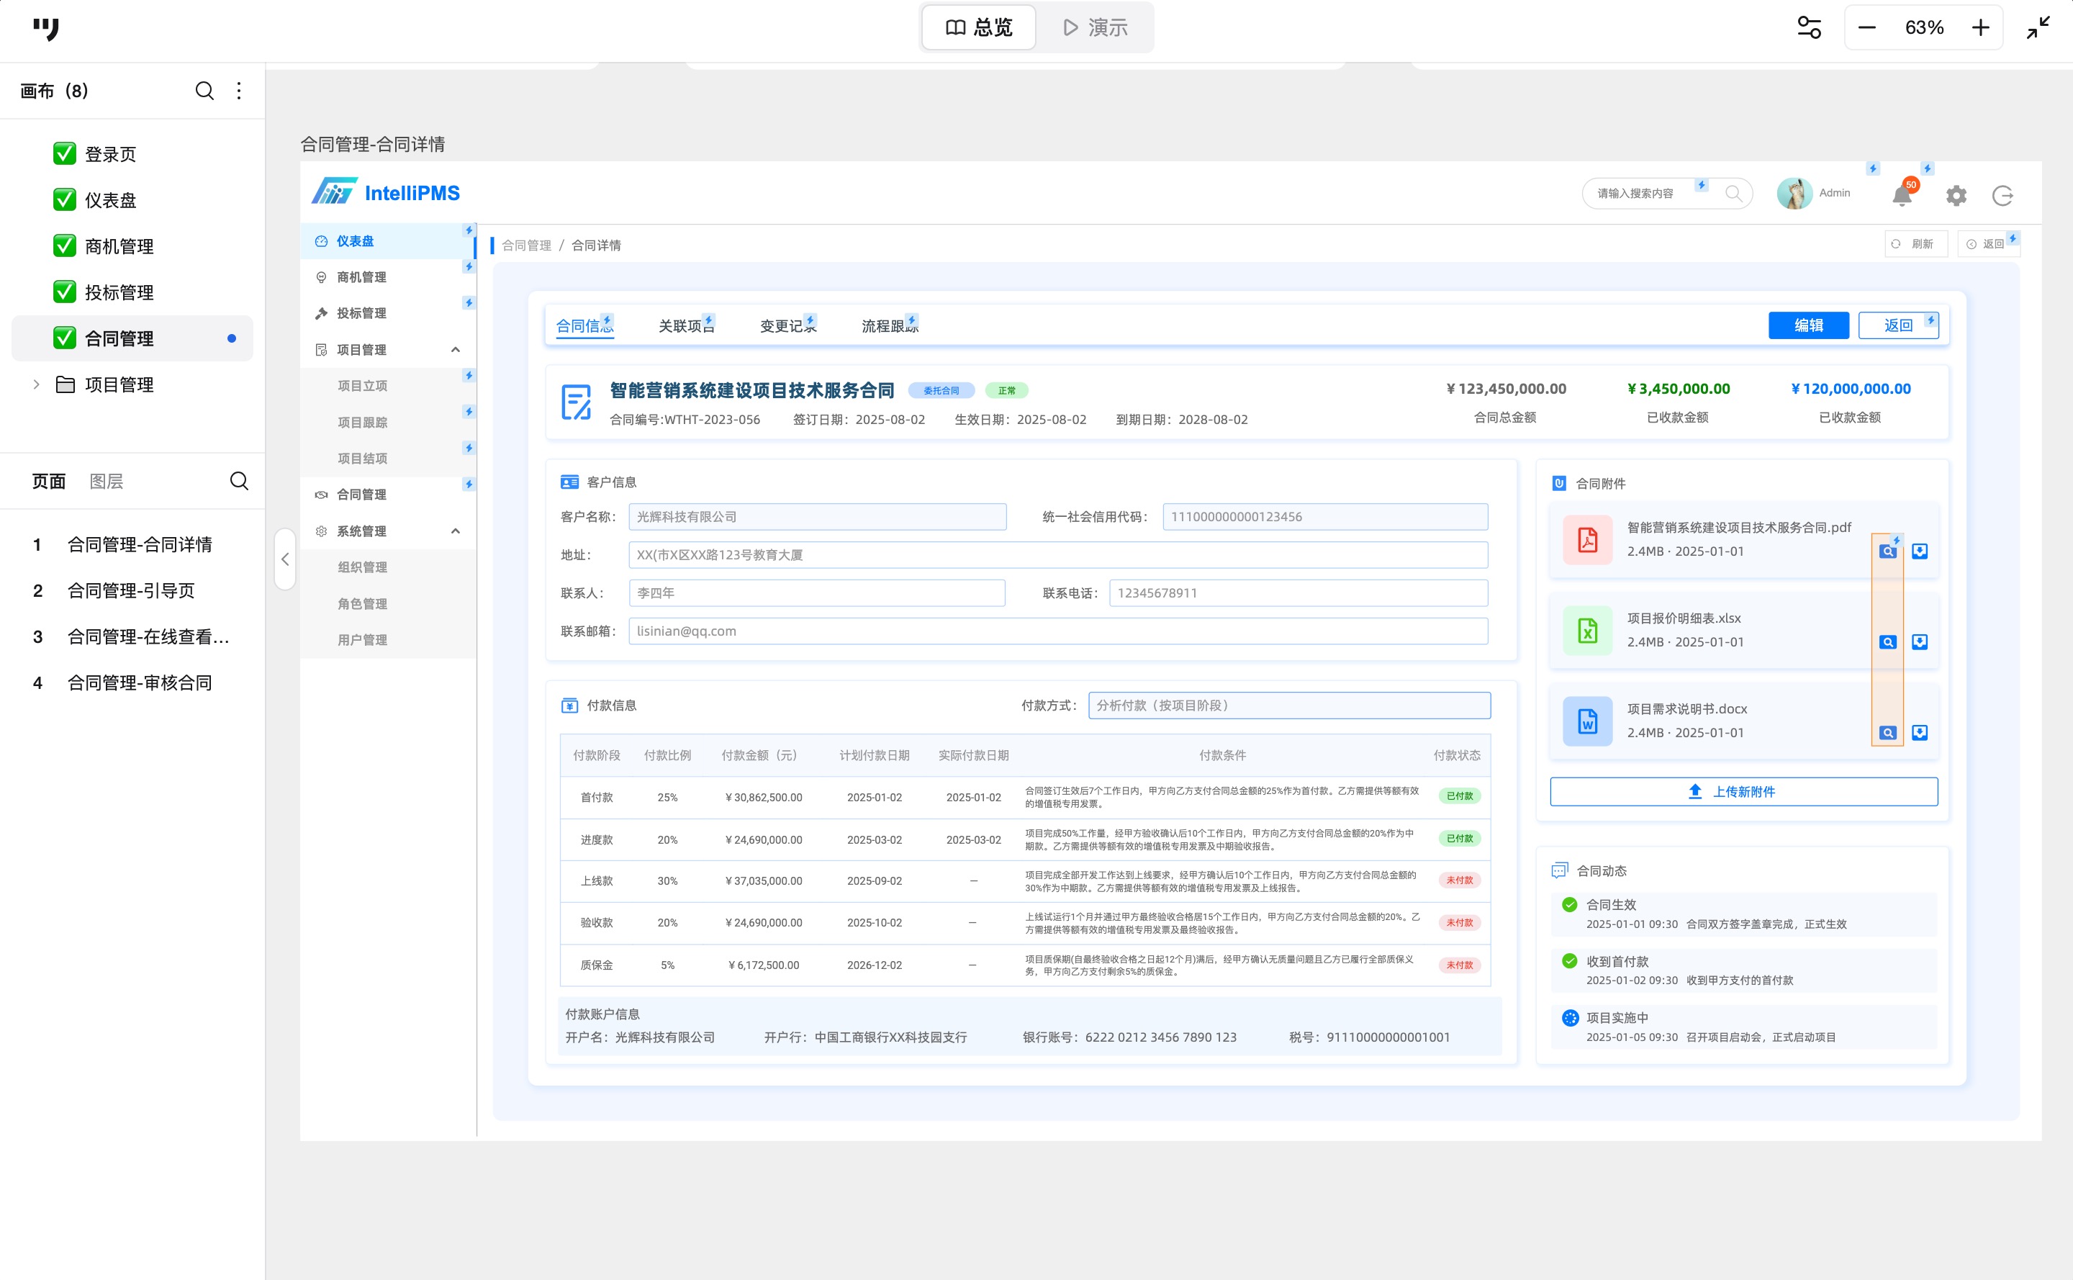Switch to the 关联项目 tab
This screenshot has width=2073, height=1280.
point(687,325)
